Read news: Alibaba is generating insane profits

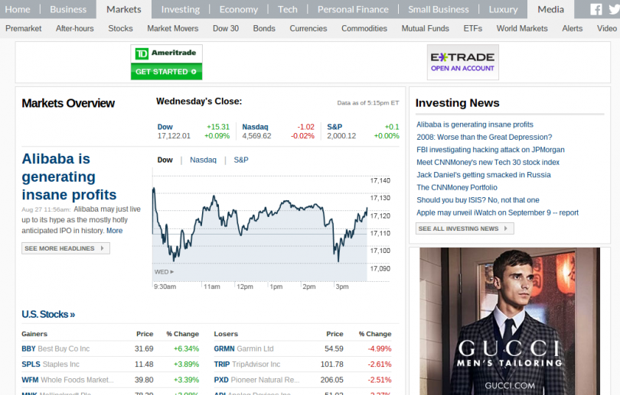(475, 125)
